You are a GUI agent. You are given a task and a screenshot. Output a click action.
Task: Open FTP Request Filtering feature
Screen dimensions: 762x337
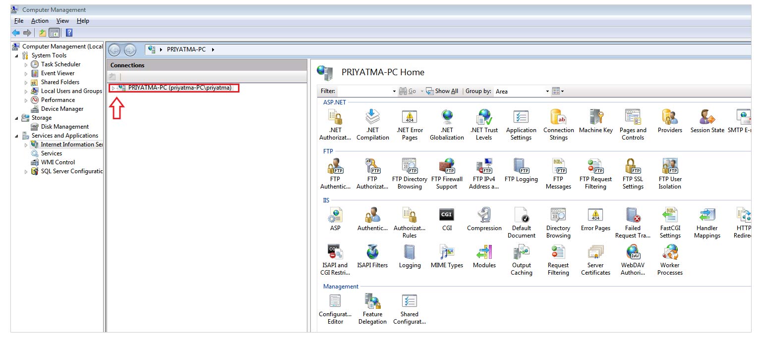click(595, 174)
